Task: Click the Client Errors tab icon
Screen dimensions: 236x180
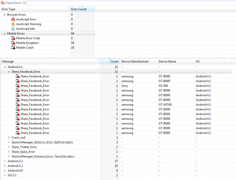Action: [3, 3]
